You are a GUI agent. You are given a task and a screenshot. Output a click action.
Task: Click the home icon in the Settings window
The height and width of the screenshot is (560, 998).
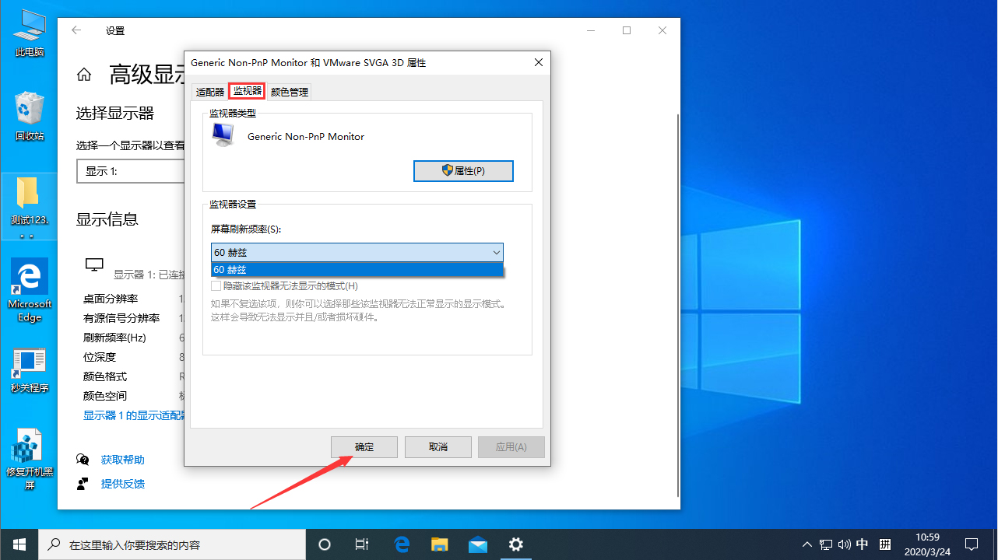pos(84,74)
